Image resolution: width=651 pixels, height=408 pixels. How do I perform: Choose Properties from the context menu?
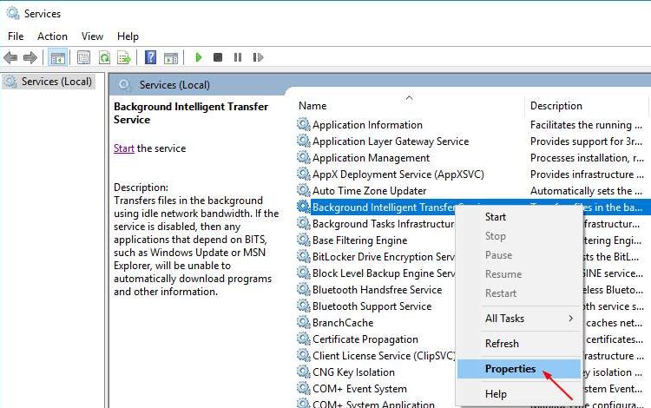pyautogui.click(x=510, y=369)
